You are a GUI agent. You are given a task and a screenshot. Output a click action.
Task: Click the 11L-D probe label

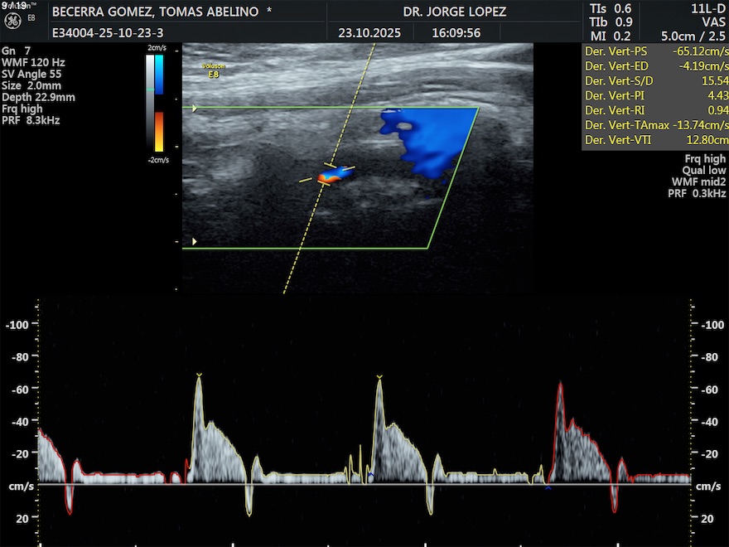(708, 8)
